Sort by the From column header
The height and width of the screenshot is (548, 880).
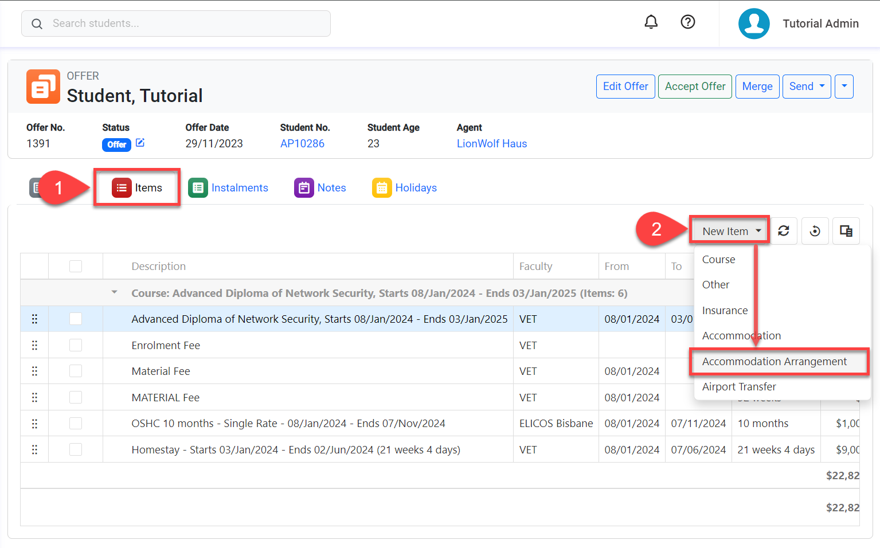coord(617,266)
